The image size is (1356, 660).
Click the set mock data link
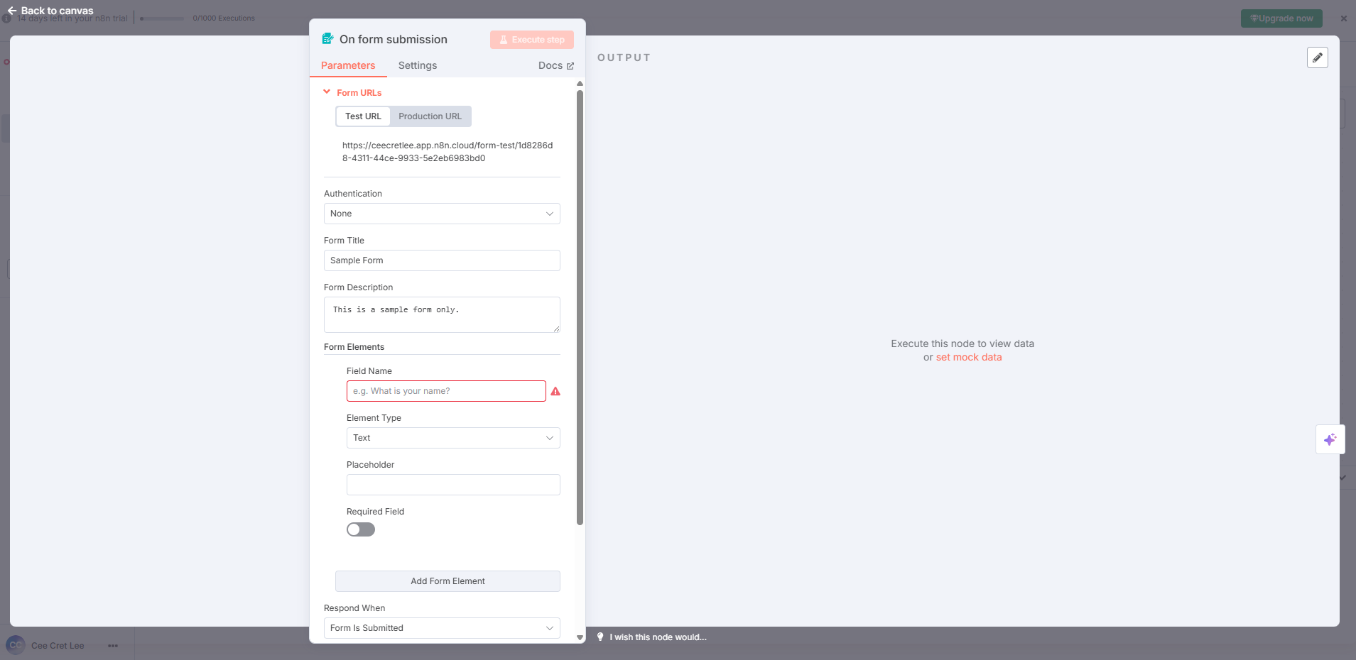click(x=968, y=357)
